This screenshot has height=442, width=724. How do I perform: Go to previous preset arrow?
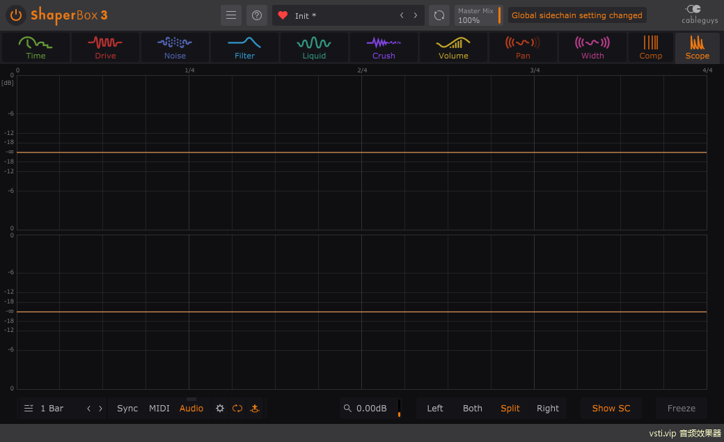pos(402,15)
